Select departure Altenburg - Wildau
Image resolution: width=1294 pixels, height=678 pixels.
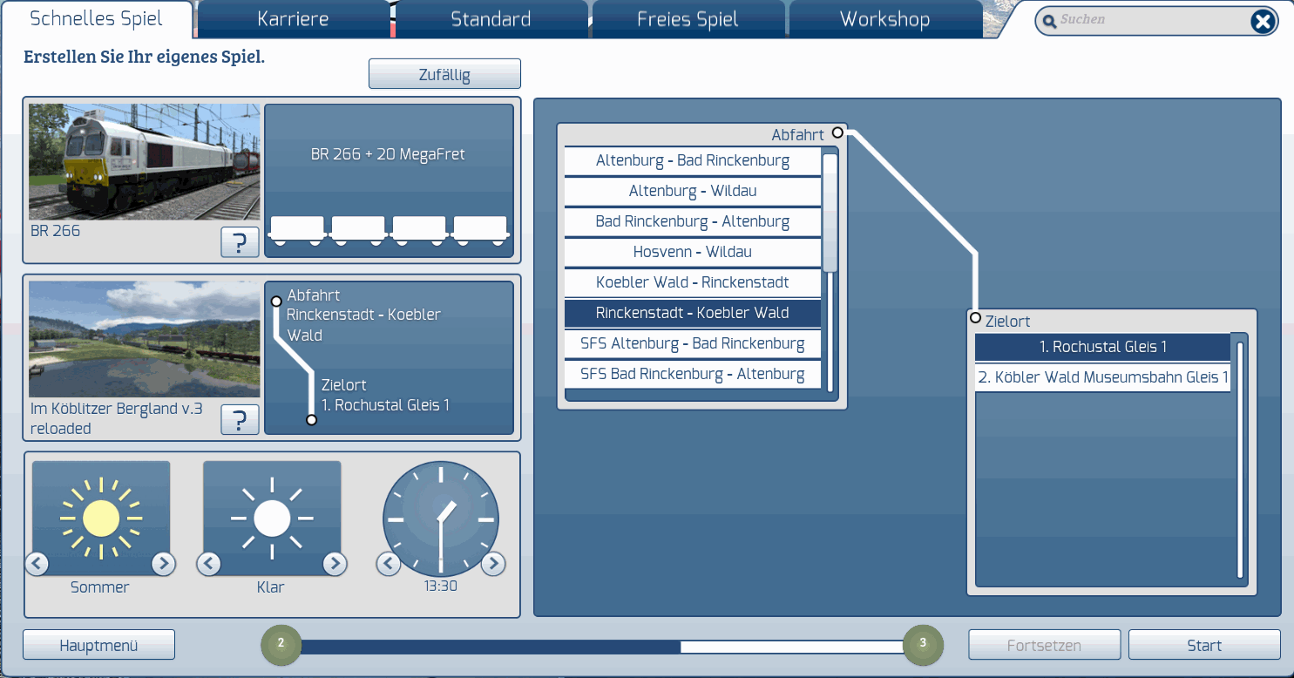pos(693,191)
